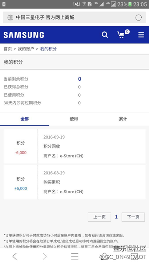Click the address bar title field
Screen dimensions: 149x265
click(x=74, y=18)
